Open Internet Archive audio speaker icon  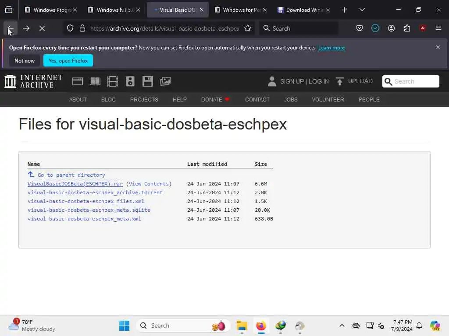click(x=130, y=81)
